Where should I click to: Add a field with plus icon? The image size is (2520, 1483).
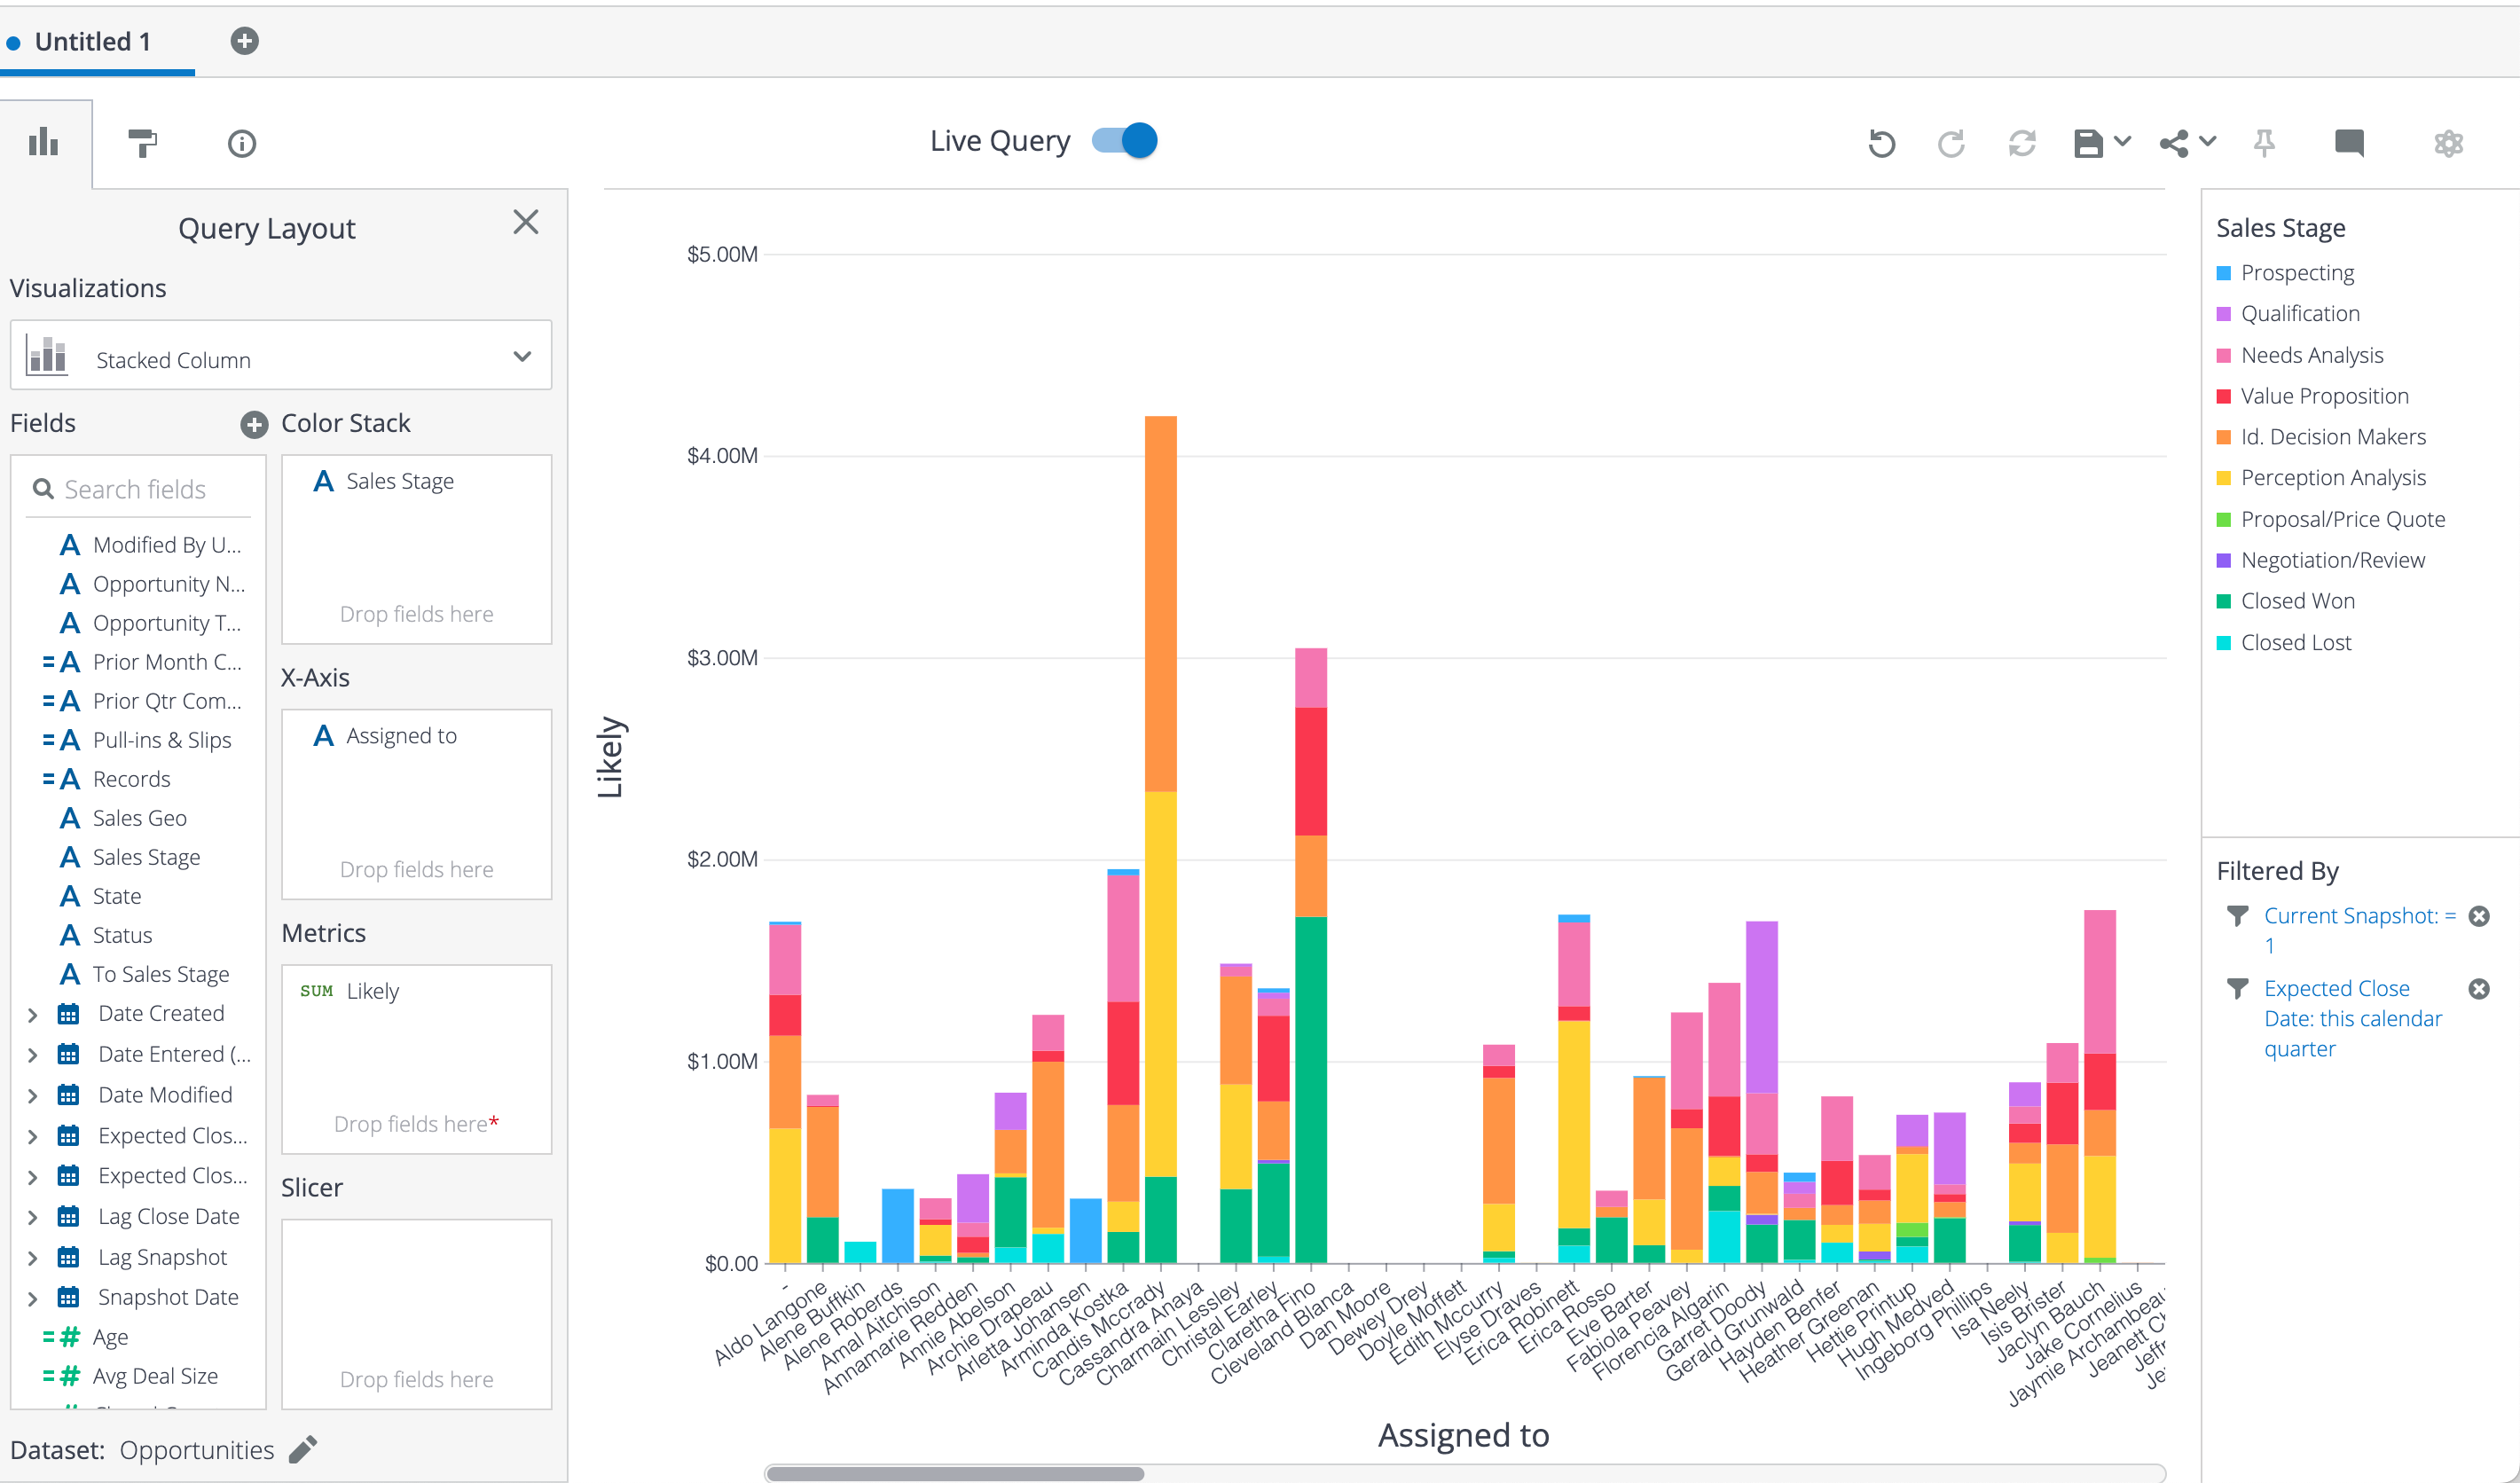click(x=254, y=425)
